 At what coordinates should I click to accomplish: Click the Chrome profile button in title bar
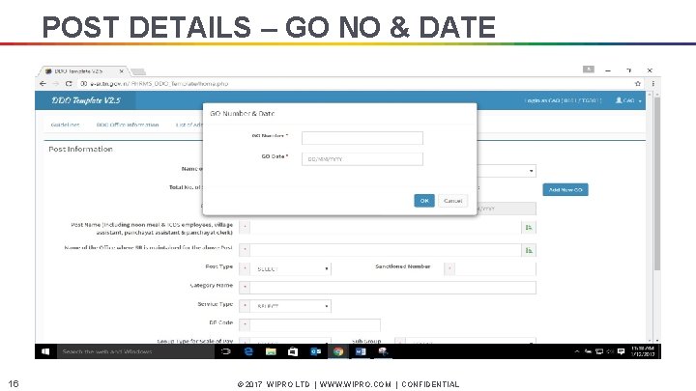[588, 70]
